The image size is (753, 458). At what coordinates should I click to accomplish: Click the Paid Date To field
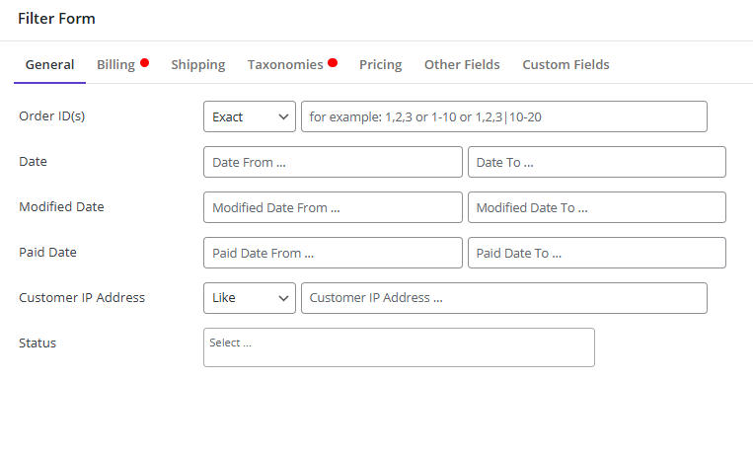click(x=597, y=253)
